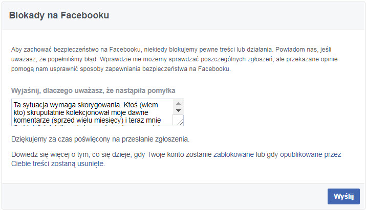The height and width of the screenshot is (210, 366).
Task: Click the 'Wyjaśnij, dlaczego uważasz' field label
Action: (93, 90)
